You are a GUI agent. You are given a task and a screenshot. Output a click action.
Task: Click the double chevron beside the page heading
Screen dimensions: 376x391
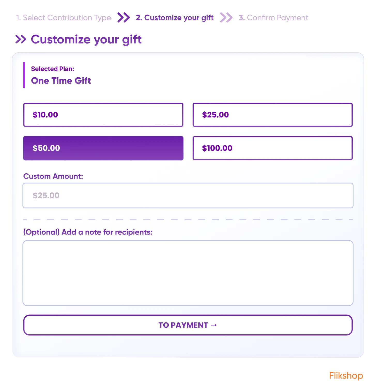pyautogui.click(x=21, y=39)
